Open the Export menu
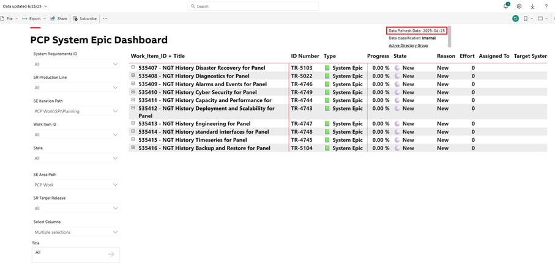Screen dimensions: 555x273 (x=34, y=19)
